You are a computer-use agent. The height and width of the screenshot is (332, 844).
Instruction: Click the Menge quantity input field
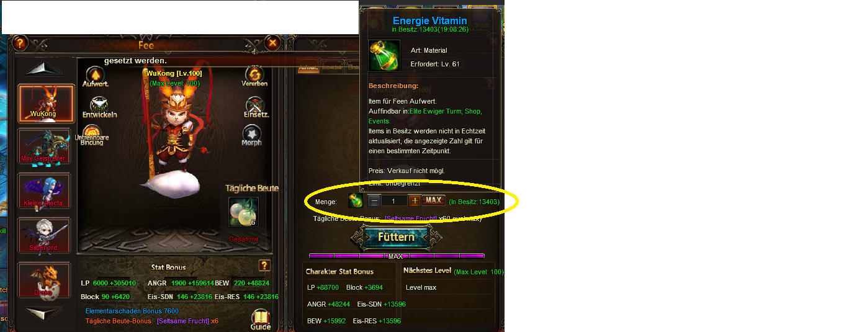click(394, 200)
